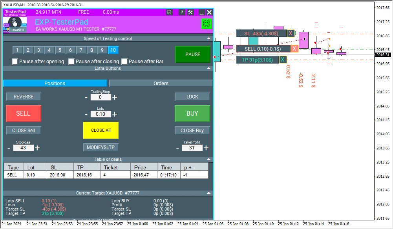This screenshot has height=229, width=393.
Task: Close position with SELL label X on chart
Action: pos(294,49)
